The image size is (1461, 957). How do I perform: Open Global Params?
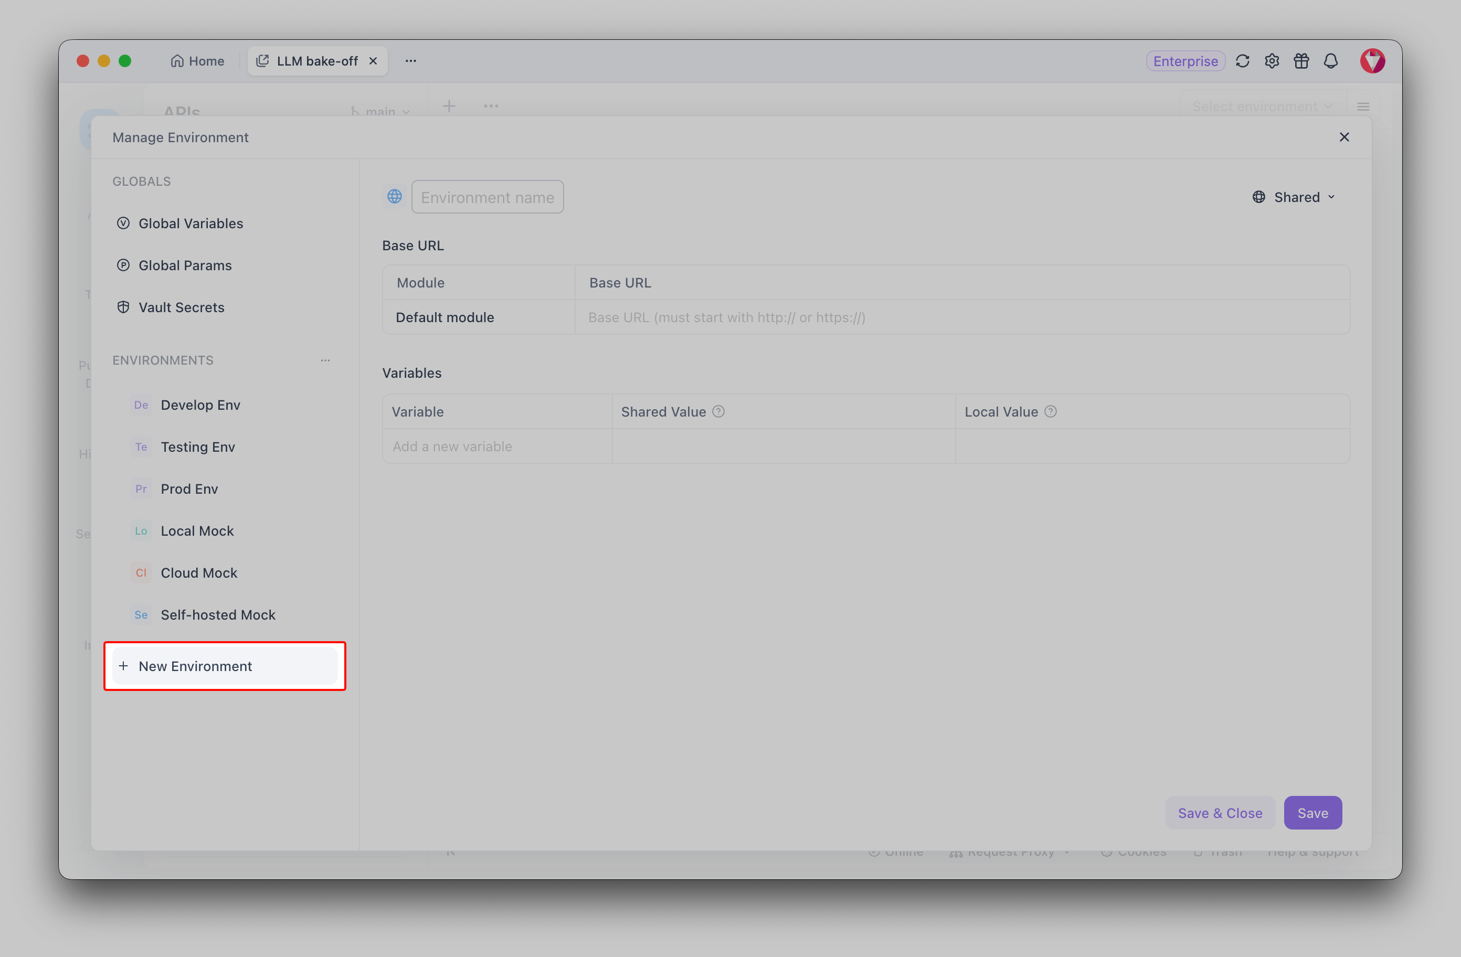click(224, 265)
